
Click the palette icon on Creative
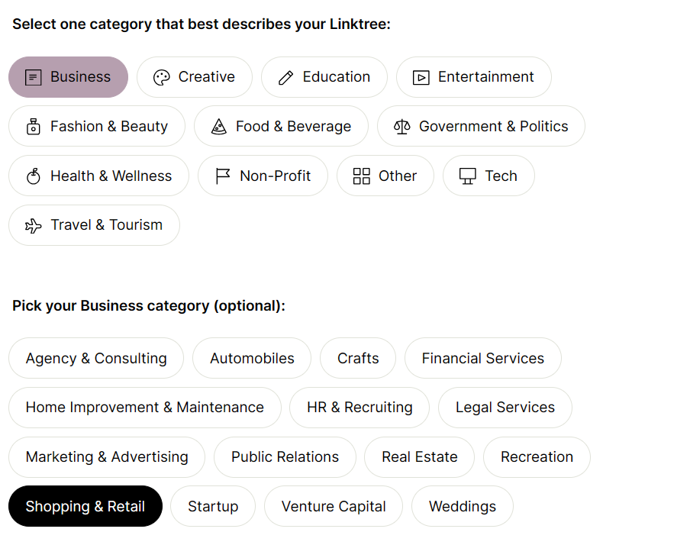[x=162, y=78]
